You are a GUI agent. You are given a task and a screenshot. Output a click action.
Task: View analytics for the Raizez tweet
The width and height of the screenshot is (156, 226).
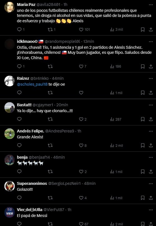(x=116, y=93)
